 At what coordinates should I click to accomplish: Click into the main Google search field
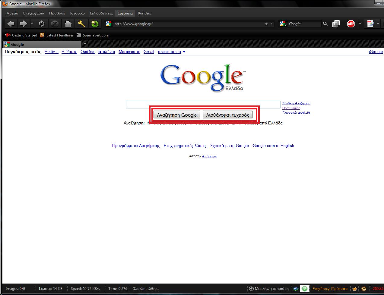(203, 104)
